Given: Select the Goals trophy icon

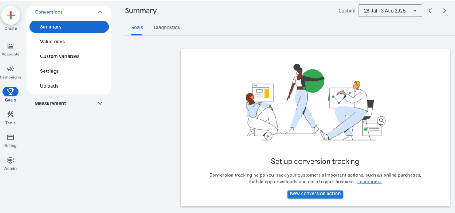Looking at the screenshot, I should coord(10,92).
